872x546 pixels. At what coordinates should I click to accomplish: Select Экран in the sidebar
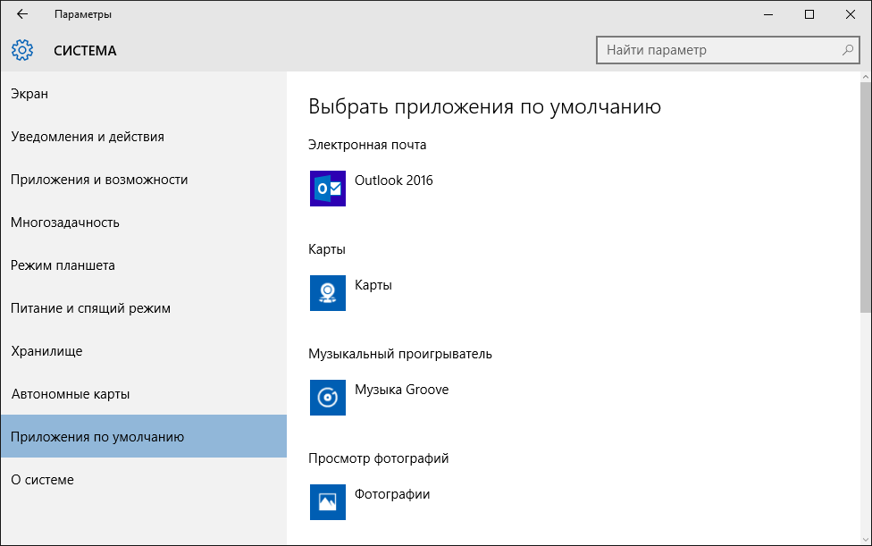point(29,93)
